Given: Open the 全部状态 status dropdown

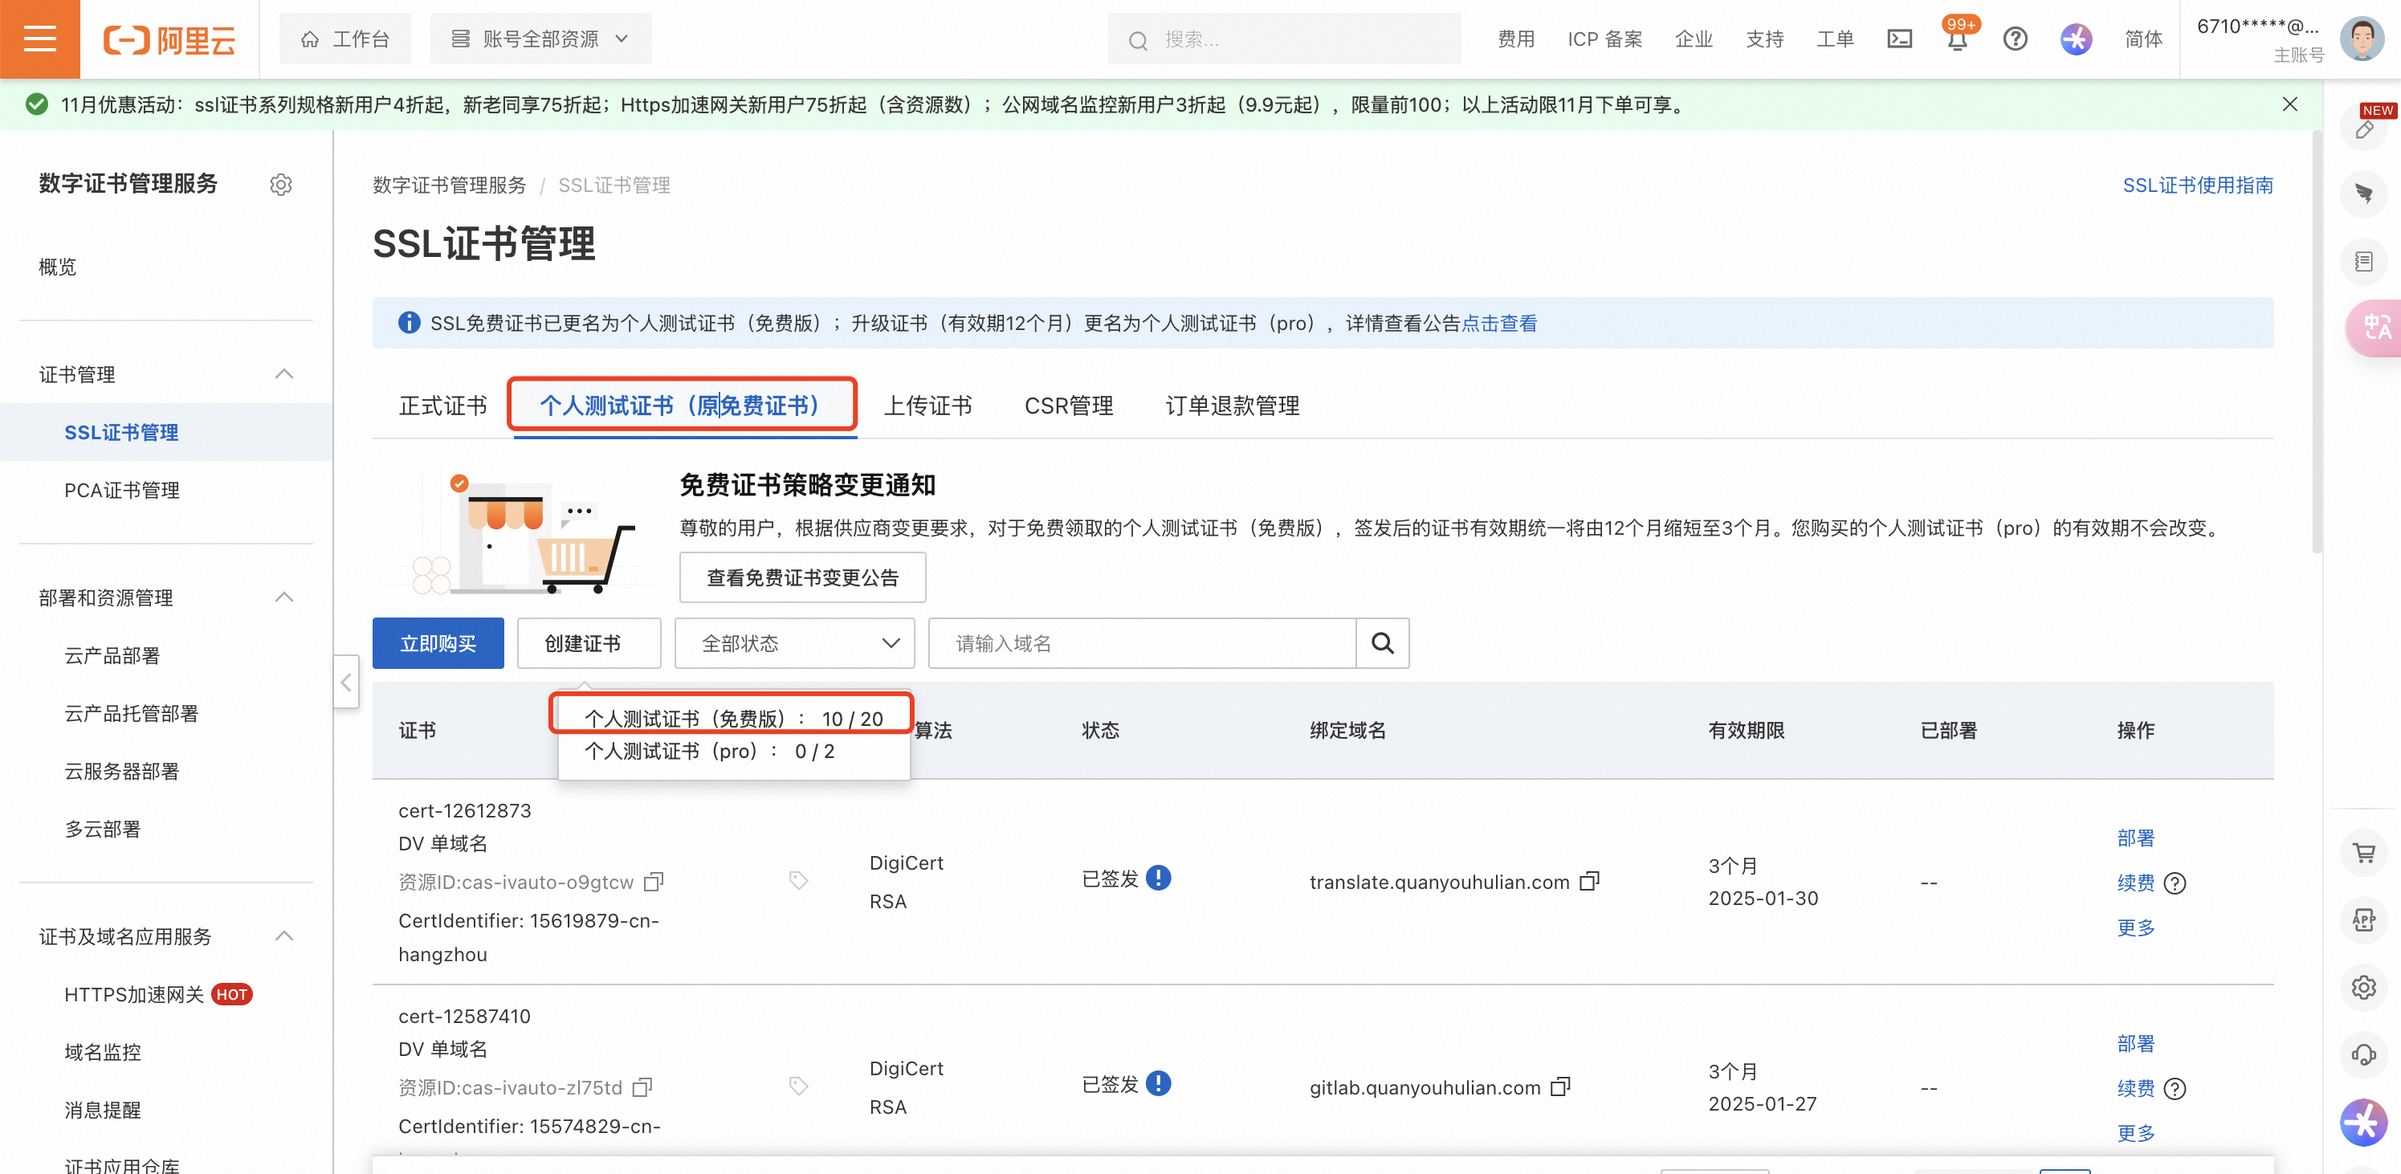Looking at the screenshot, I should click(x=794, y=643).
